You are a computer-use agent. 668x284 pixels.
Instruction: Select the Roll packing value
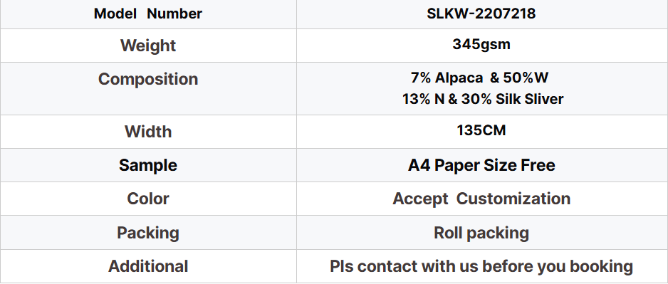tap(481, 233)
